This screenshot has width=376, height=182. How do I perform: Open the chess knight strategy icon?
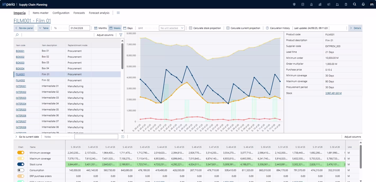311,4
